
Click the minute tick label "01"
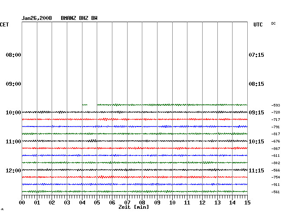tap(37, 203)
